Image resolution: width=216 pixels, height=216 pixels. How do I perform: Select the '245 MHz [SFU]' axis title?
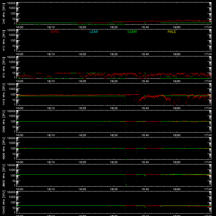coord(4,13)
